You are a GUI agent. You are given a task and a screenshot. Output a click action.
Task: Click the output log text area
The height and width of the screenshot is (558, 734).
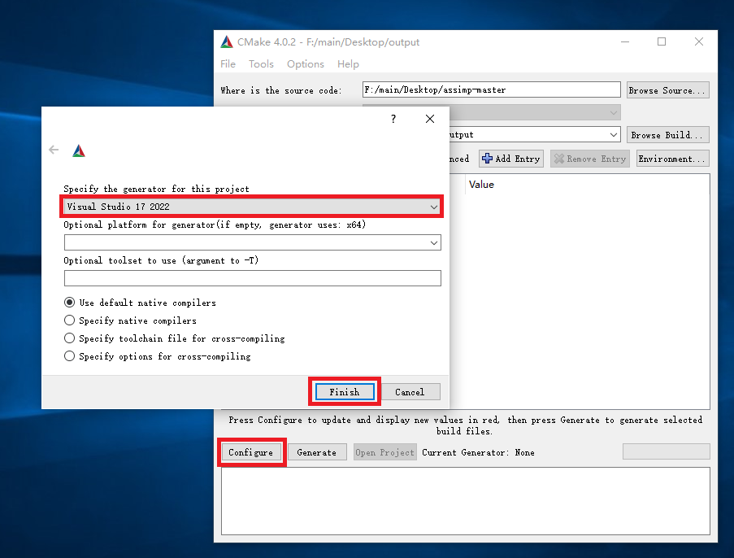click(466, 501)
